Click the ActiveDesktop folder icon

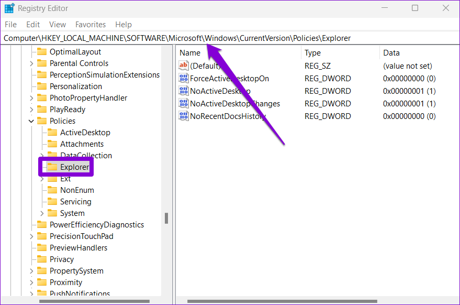(52, 132)
